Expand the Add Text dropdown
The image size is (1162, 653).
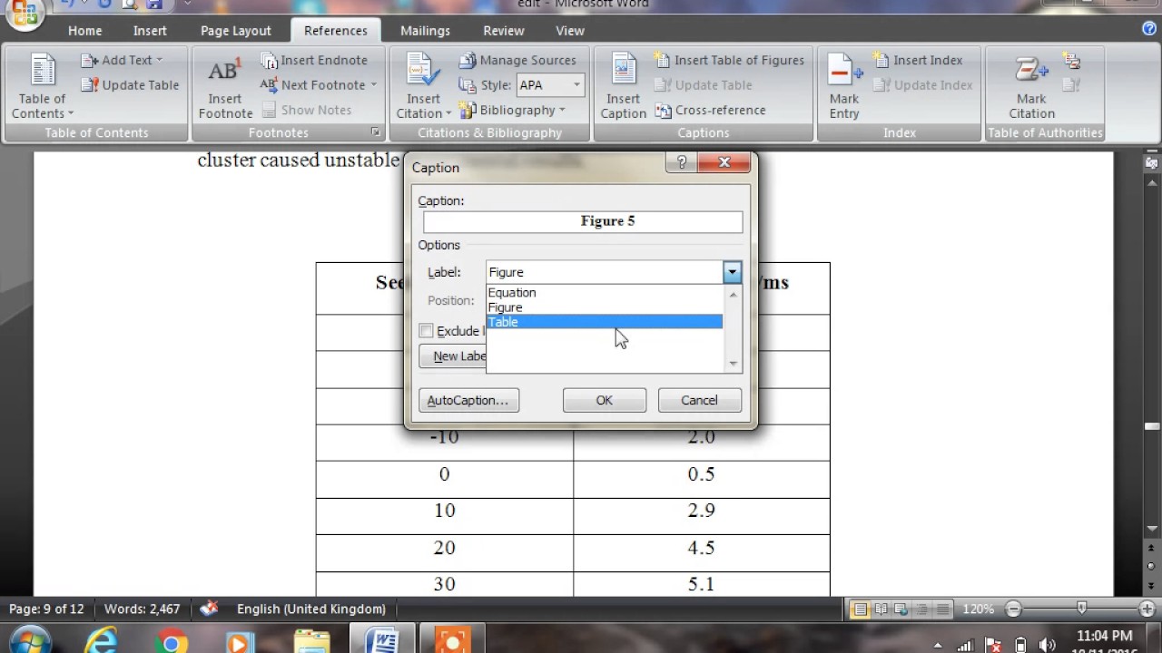click(159, 60)
